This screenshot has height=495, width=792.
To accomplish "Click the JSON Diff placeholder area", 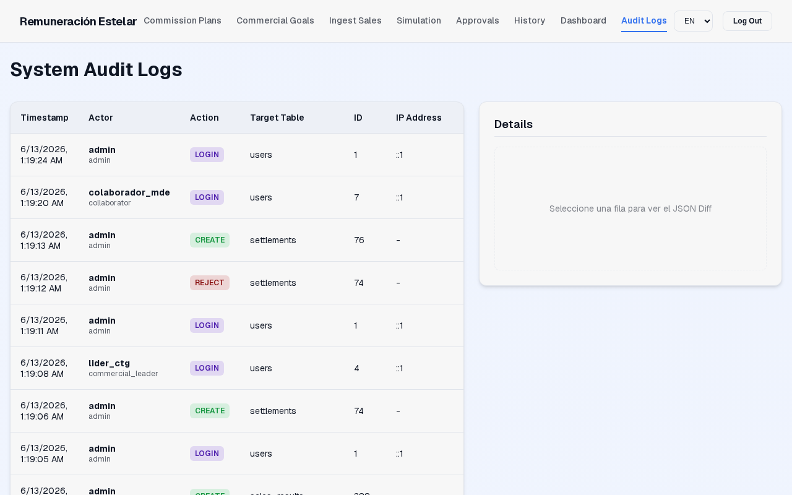I will 631,209.
